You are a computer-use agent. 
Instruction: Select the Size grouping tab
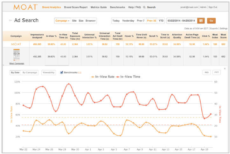click(81, 21)
